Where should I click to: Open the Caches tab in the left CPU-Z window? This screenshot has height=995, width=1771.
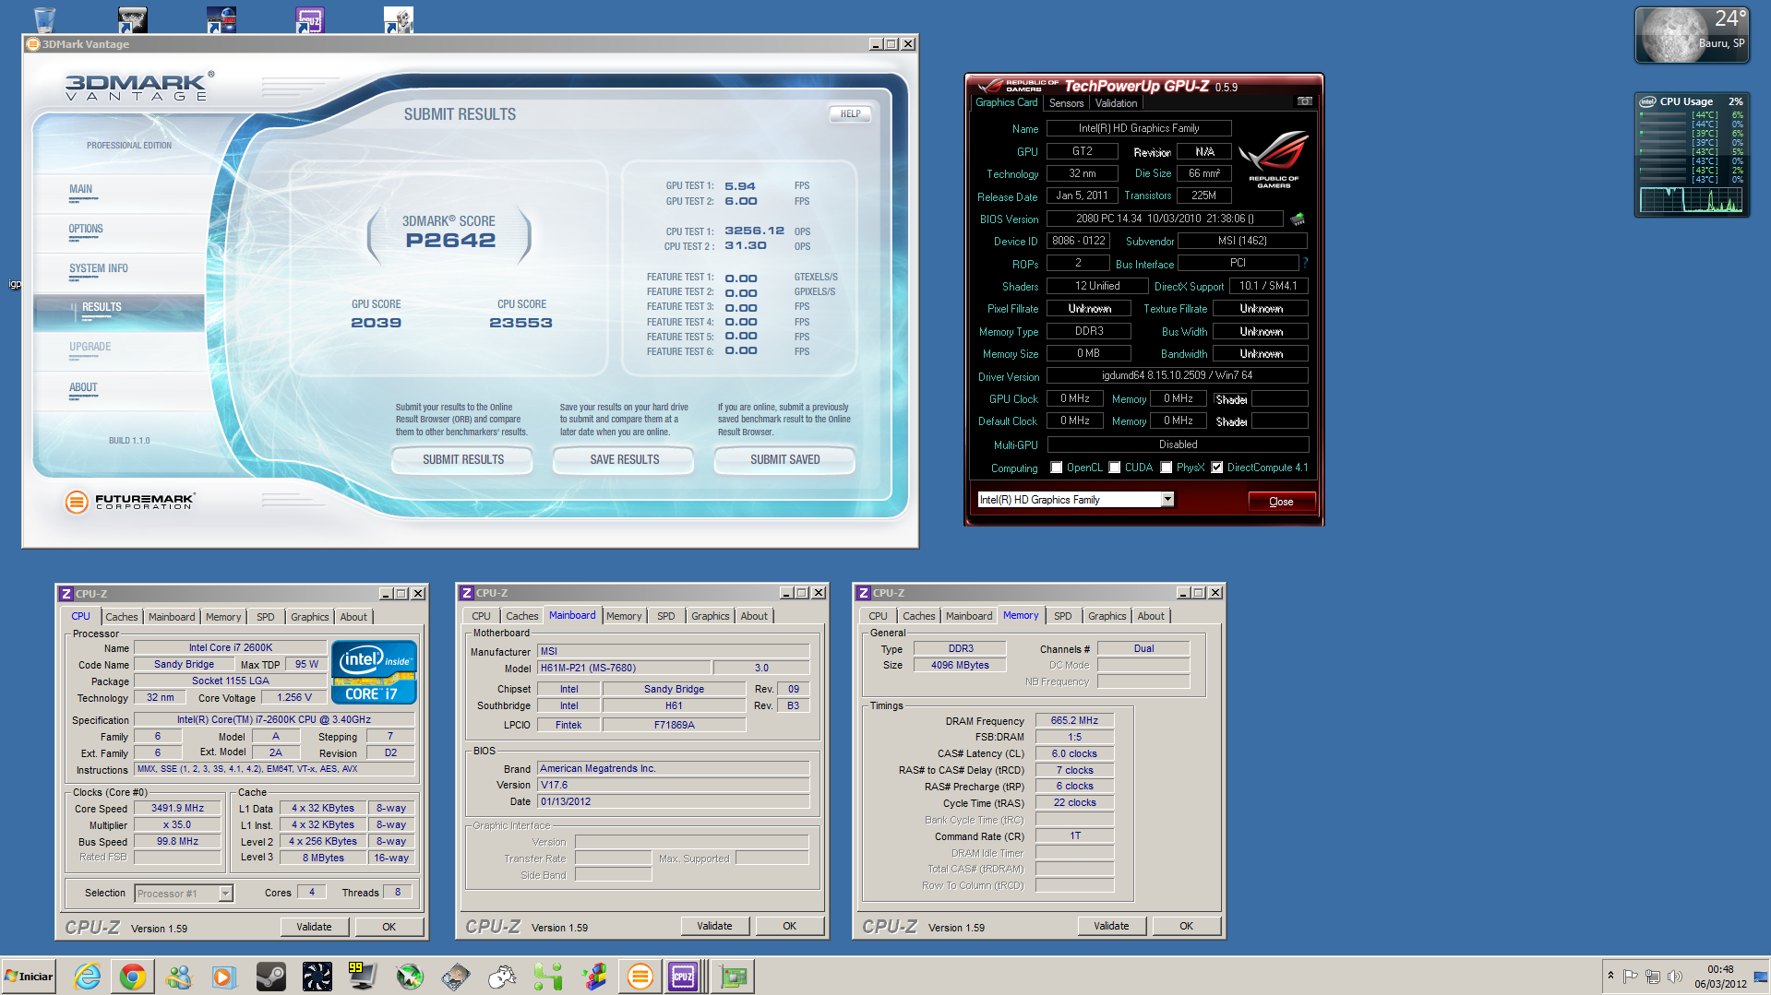(121, 617)
